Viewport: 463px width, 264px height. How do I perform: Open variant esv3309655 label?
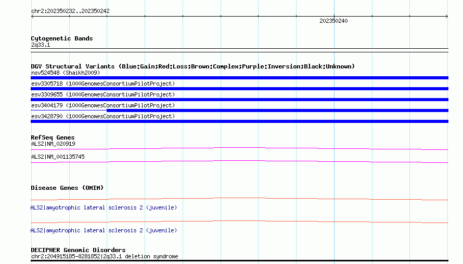pos(103,94)
